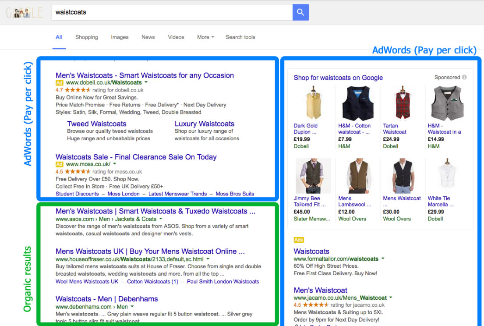Open the Dark Gold Dupion product title
This screenshot has height=326, width=484.
(x=306, y=129)
